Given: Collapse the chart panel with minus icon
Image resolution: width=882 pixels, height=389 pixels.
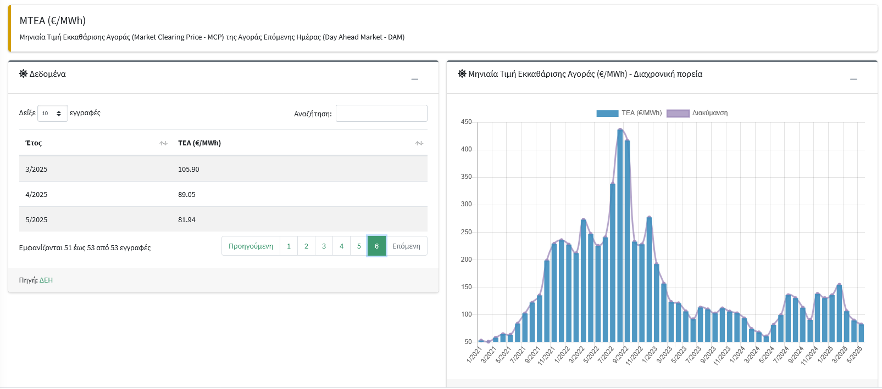Looking at the screenshot, I should [x=853, y=80].
